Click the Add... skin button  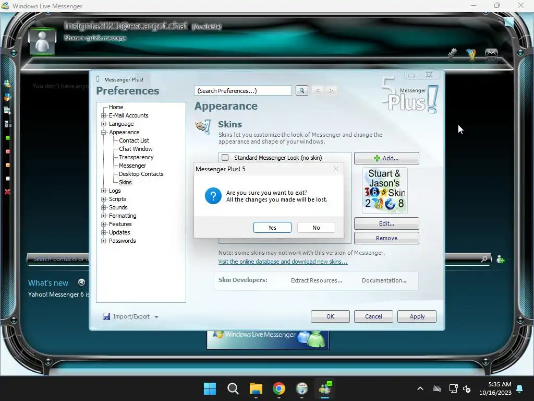coord(386,158)
